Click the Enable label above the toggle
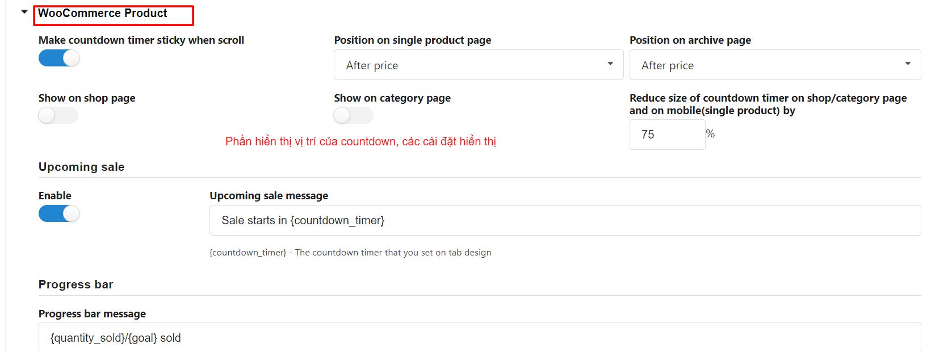This screenshot has height=352, width=931. click(x=54, y=195)
